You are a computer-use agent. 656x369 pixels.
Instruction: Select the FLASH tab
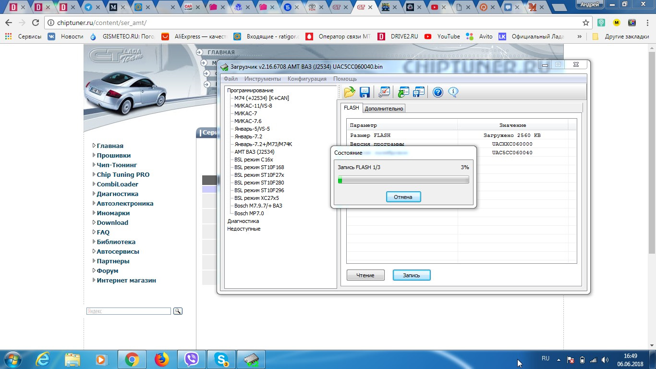(352, 108)
